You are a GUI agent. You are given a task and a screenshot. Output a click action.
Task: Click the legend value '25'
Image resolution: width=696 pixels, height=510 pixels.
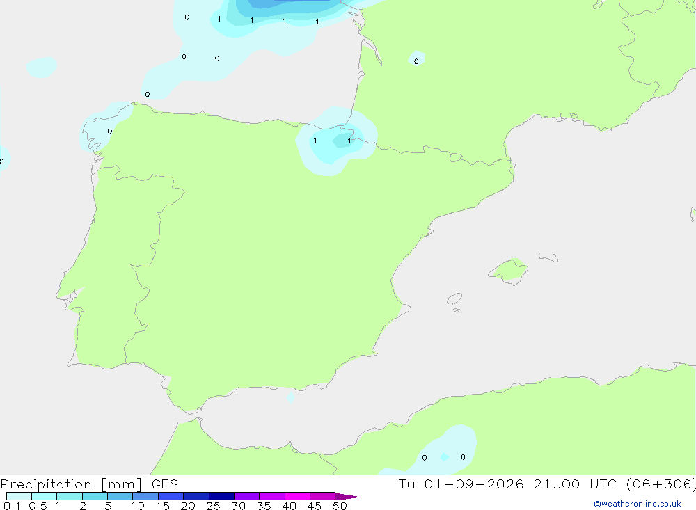click(x=214, y=506)
